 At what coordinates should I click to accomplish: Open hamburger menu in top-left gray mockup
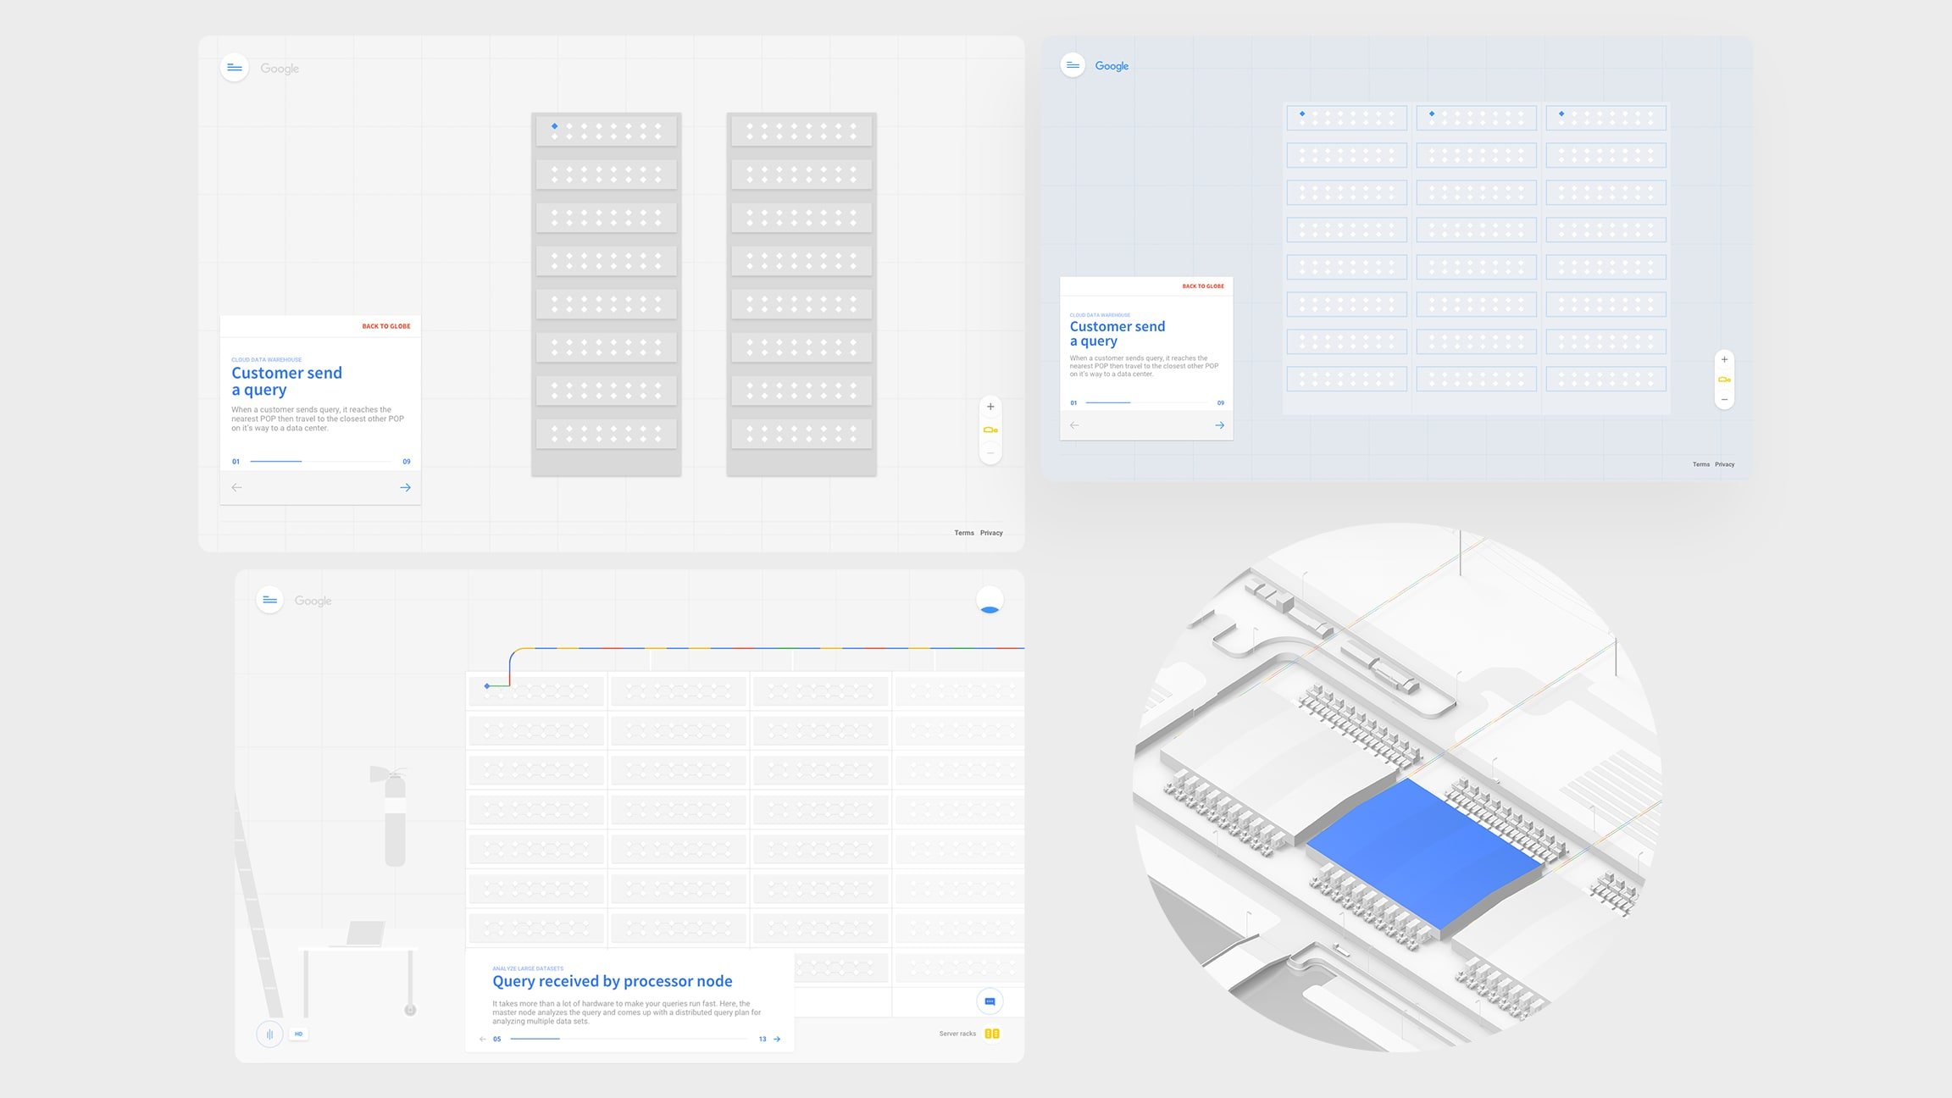[235, 68]
